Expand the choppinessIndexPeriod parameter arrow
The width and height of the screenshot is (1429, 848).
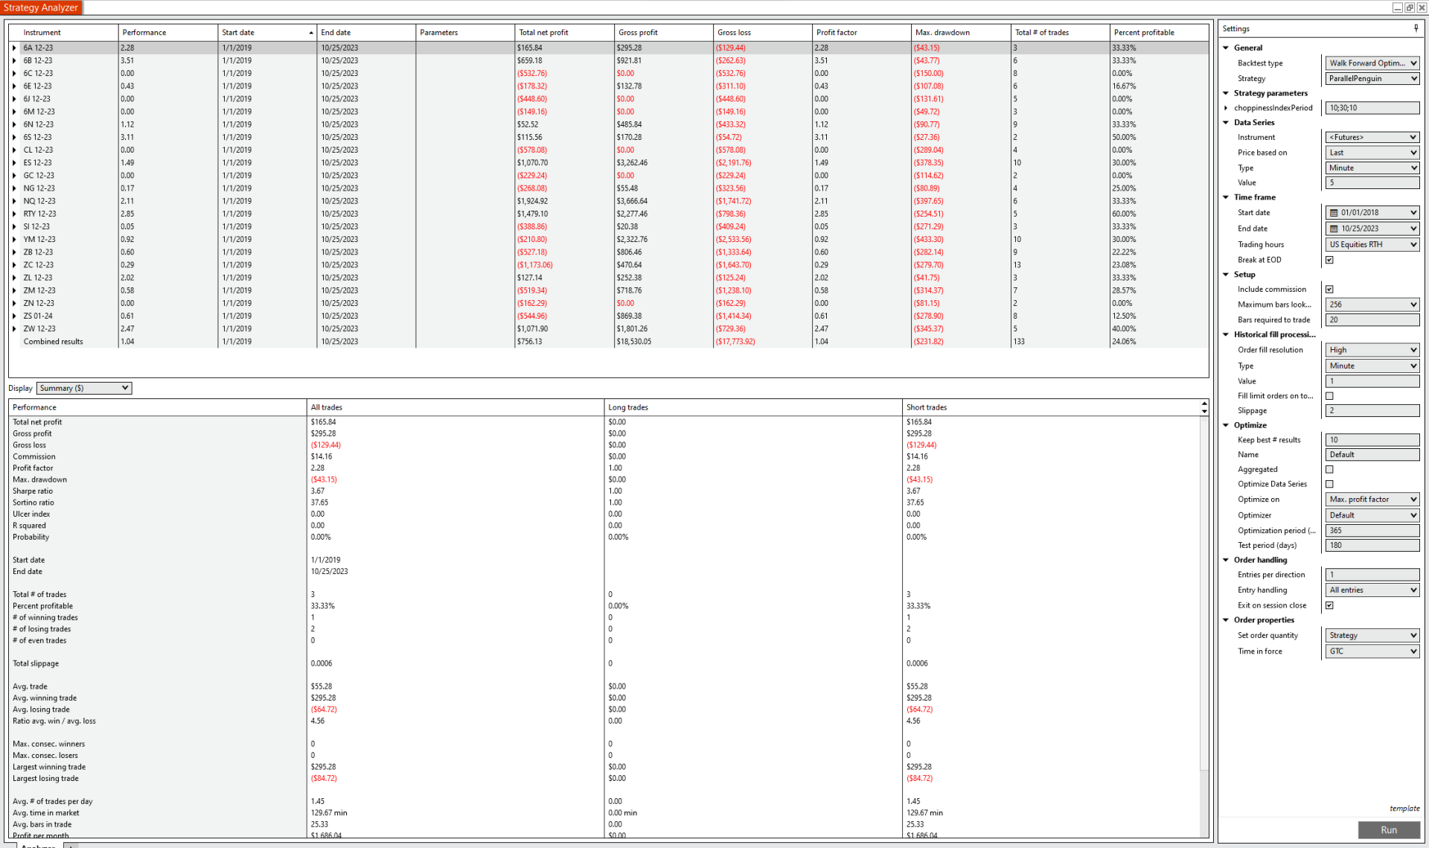coord(1226,108)
